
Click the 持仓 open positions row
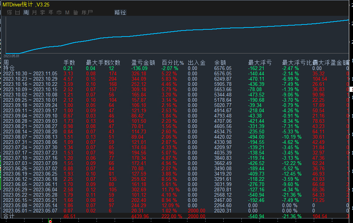tap(9, 68)
